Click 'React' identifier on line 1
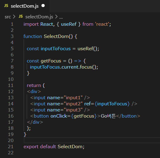160x158 pixels. click(x=47, y=24)
